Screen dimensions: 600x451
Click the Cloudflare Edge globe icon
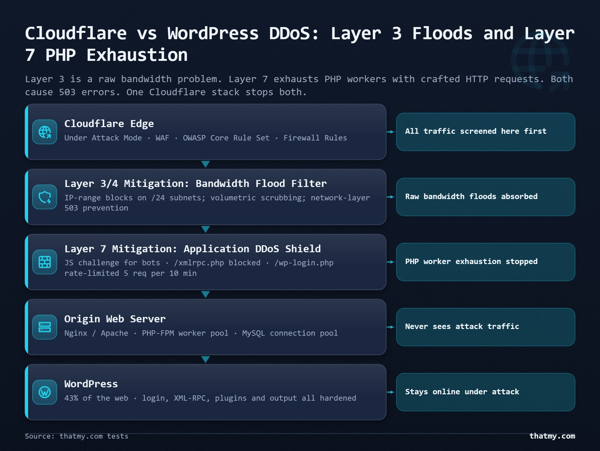tap(45, 132)
